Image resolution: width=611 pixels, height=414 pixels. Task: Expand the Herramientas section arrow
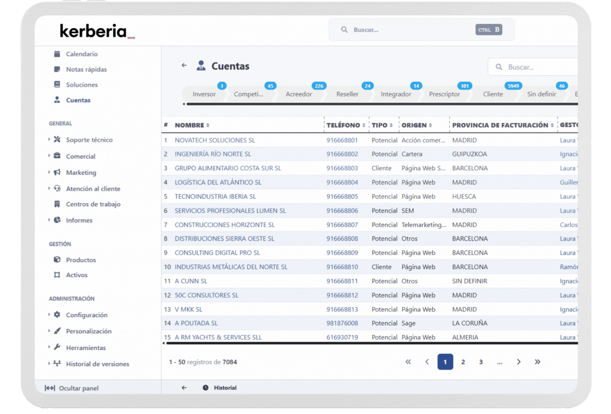(x=49, y=347)
